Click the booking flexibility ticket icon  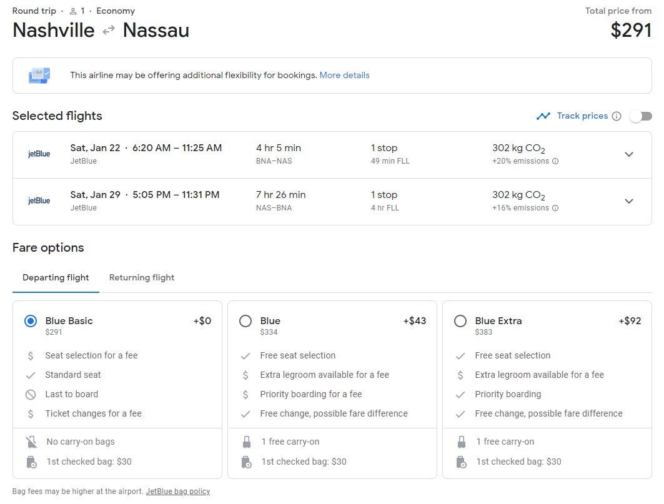tap(39, 76)
